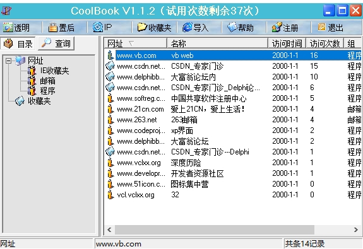The image size is (363, 249).
Task: Click the 共条14记录 status bar entry
Action: (305, 244)
